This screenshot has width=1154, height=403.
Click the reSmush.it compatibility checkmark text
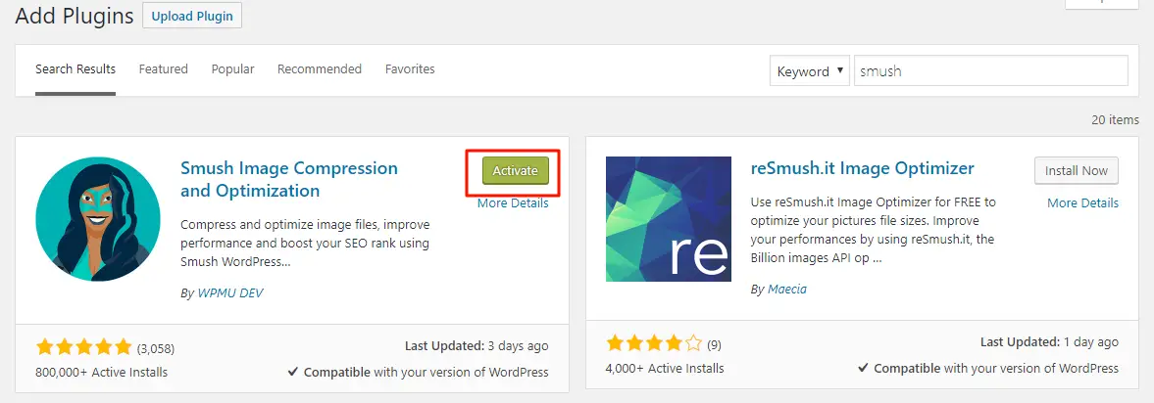tap(988, 368)
